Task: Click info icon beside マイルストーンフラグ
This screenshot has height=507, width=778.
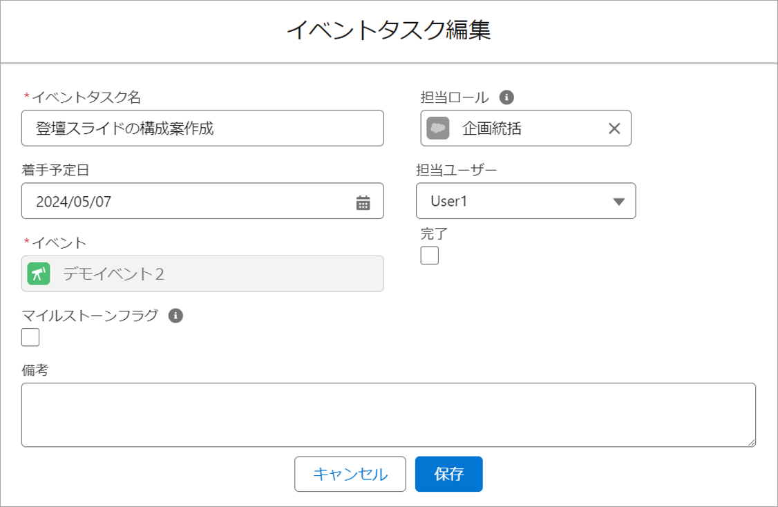Action: (176, 316)
